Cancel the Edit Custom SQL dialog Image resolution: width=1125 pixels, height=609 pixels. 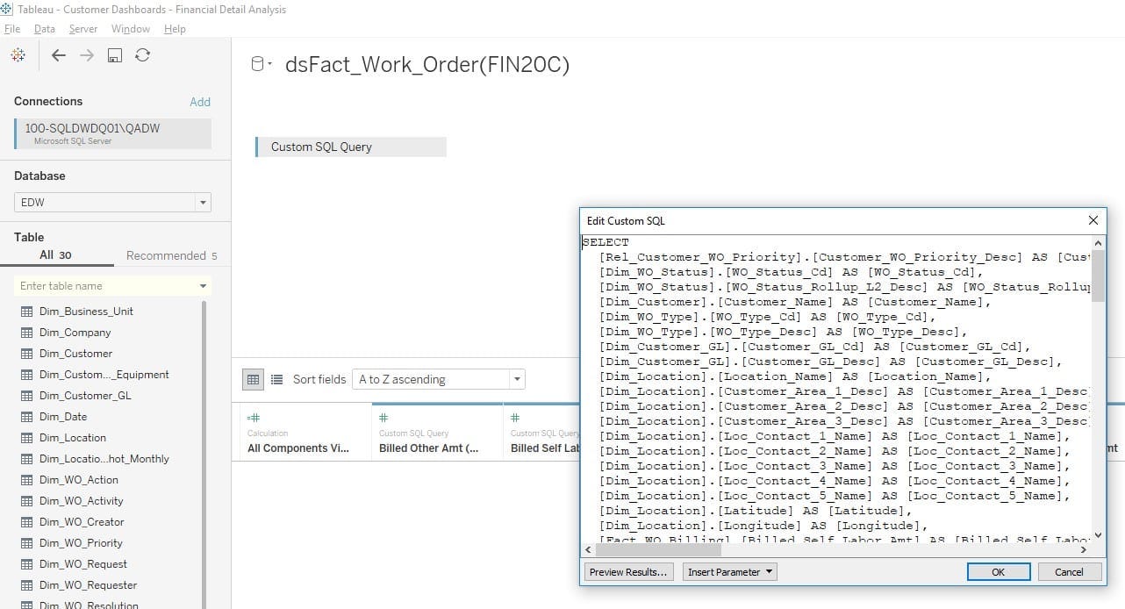click(1069, 572)
